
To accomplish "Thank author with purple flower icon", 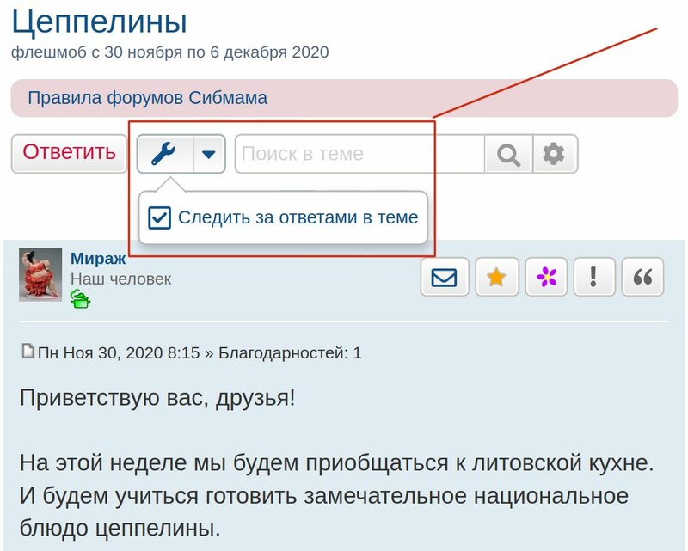I will (546, 278).
